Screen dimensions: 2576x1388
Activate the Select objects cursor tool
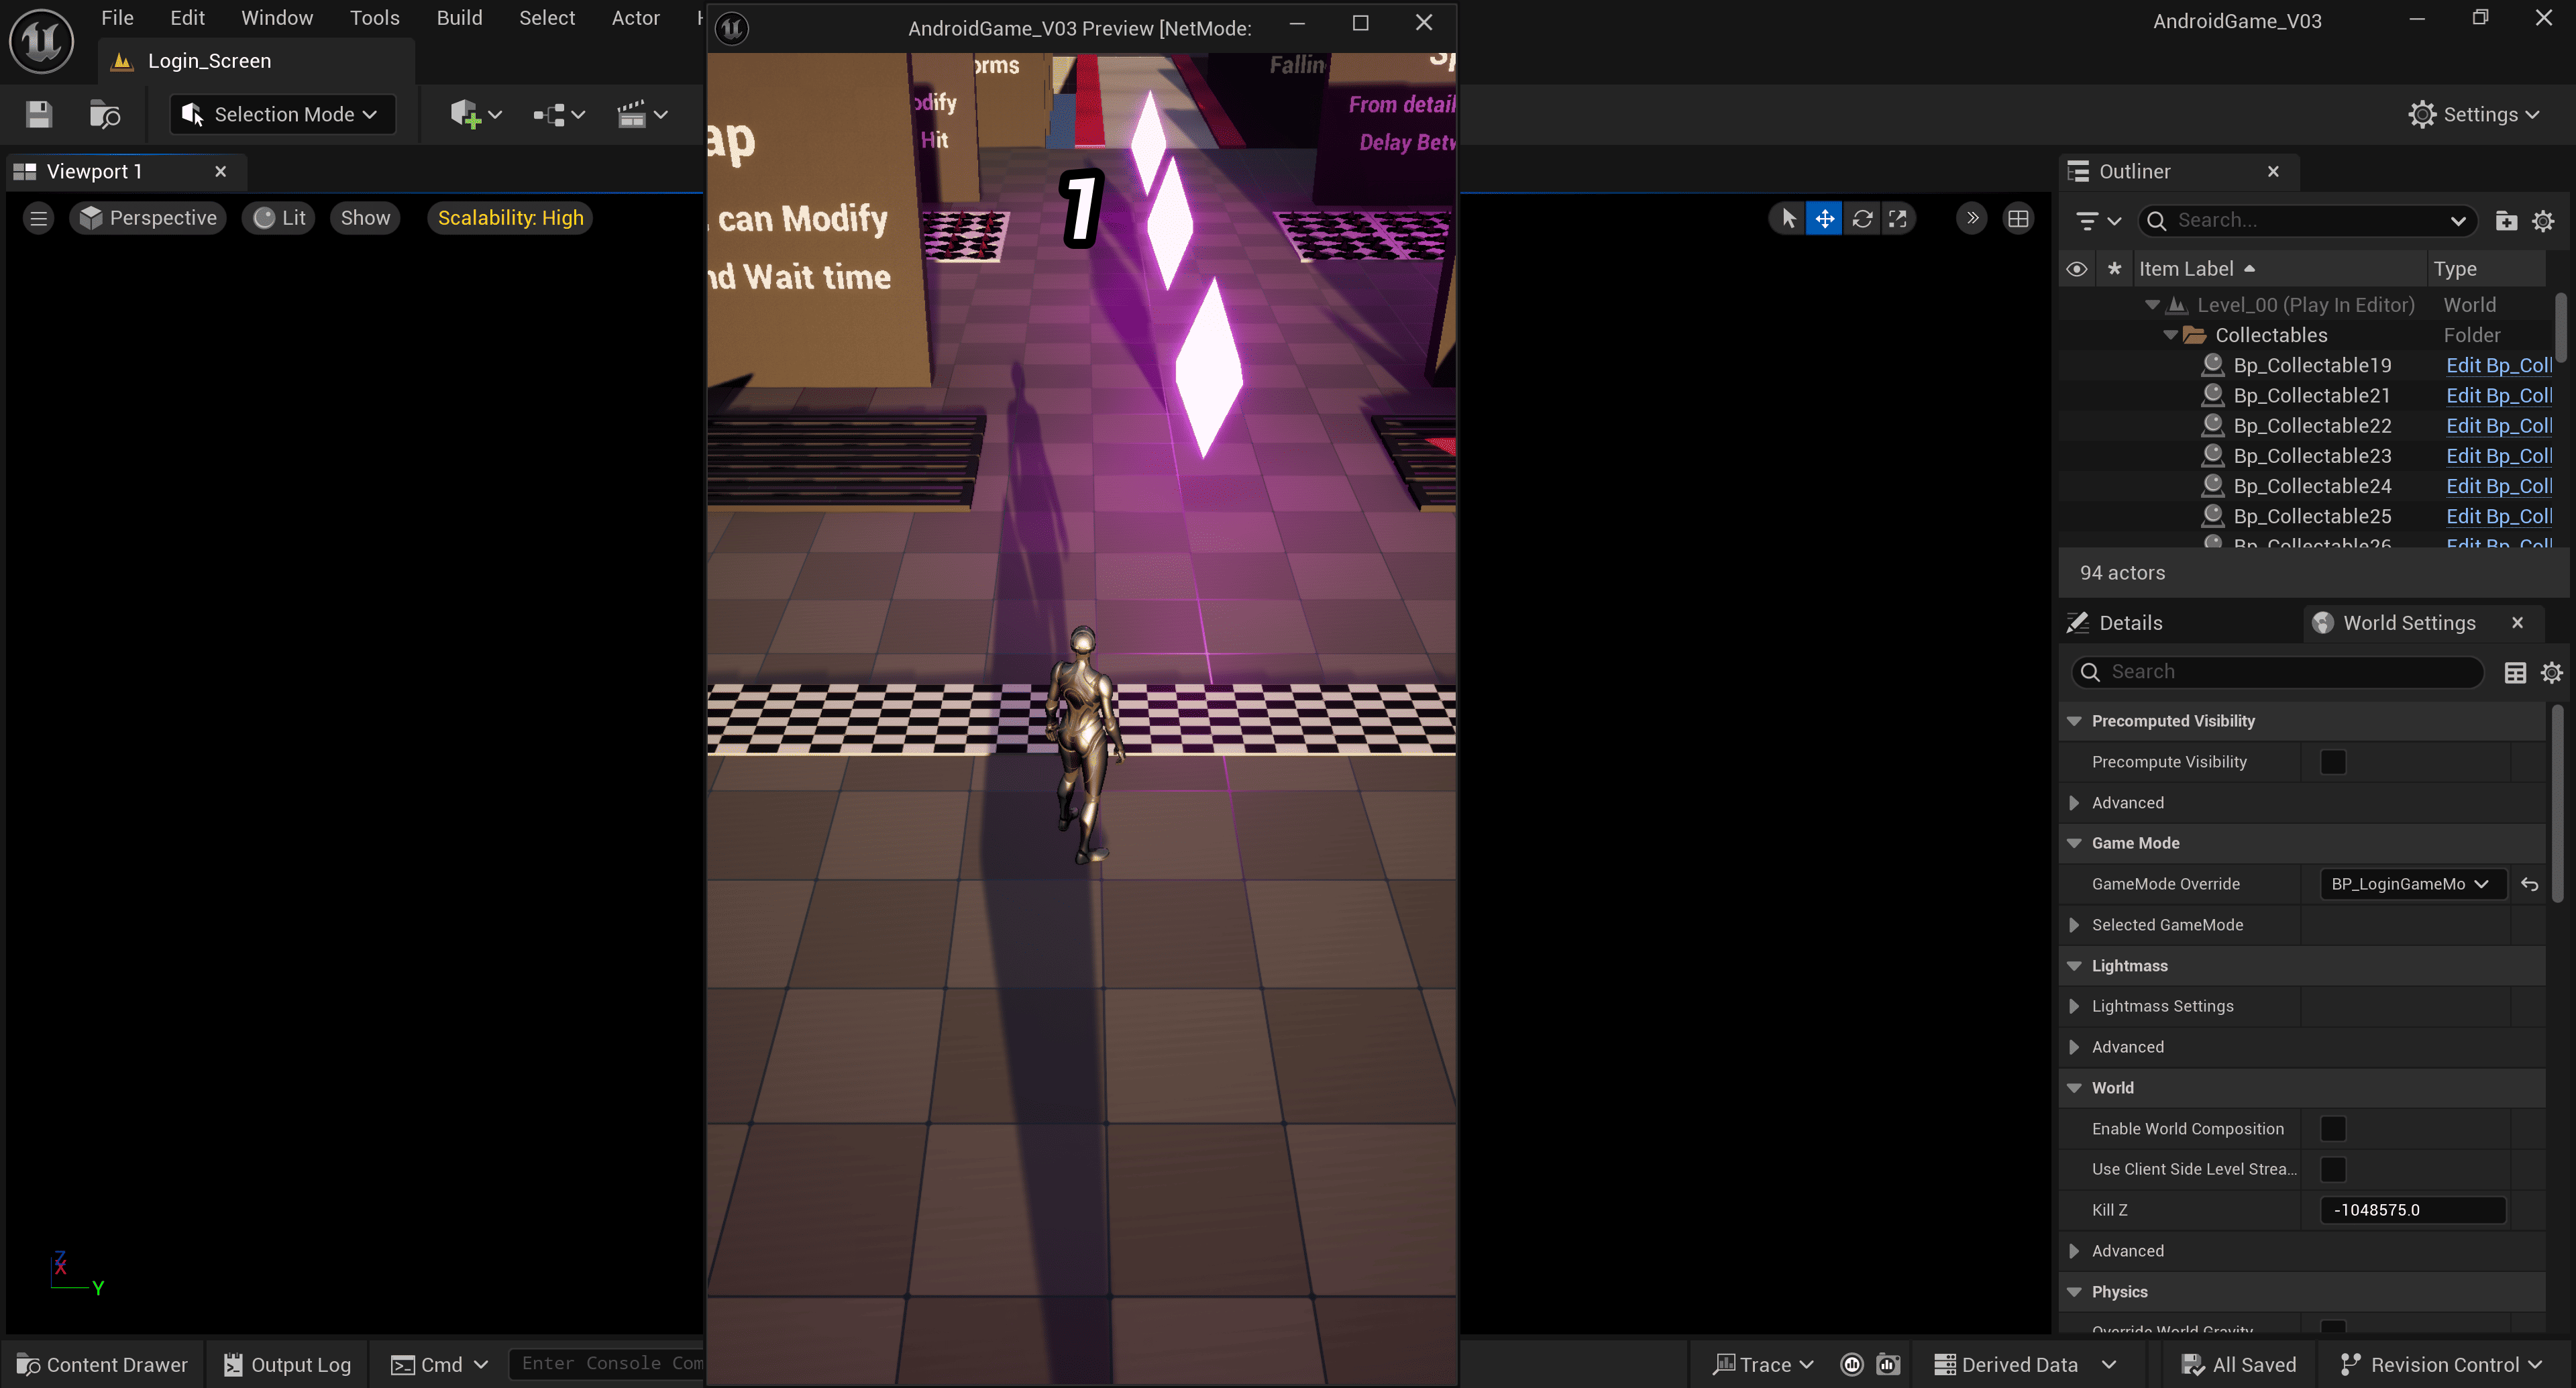pos(1788,218)
